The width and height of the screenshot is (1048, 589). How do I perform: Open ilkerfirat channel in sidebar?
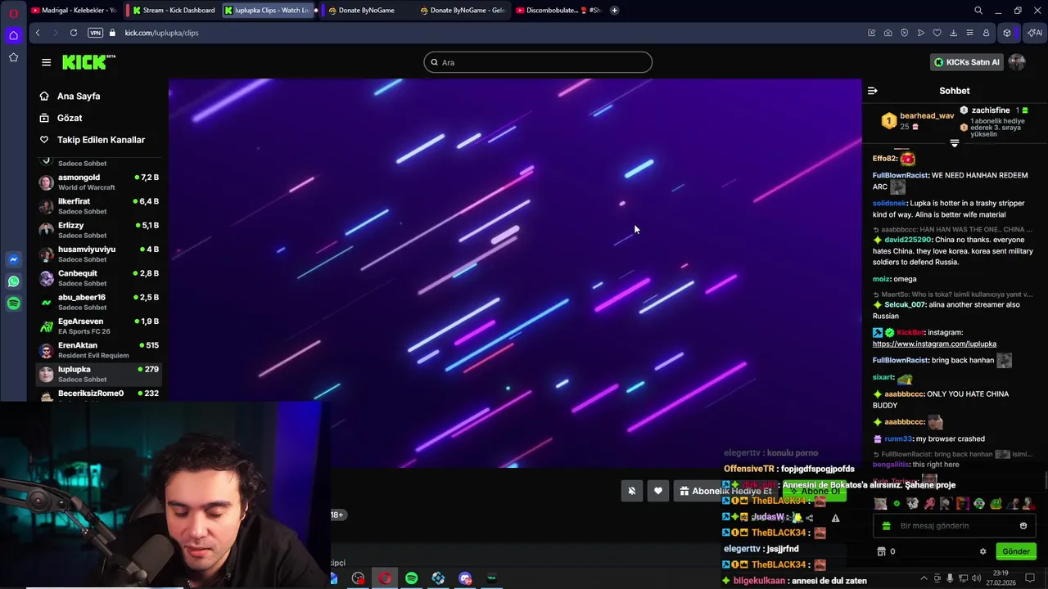(98, 205)
